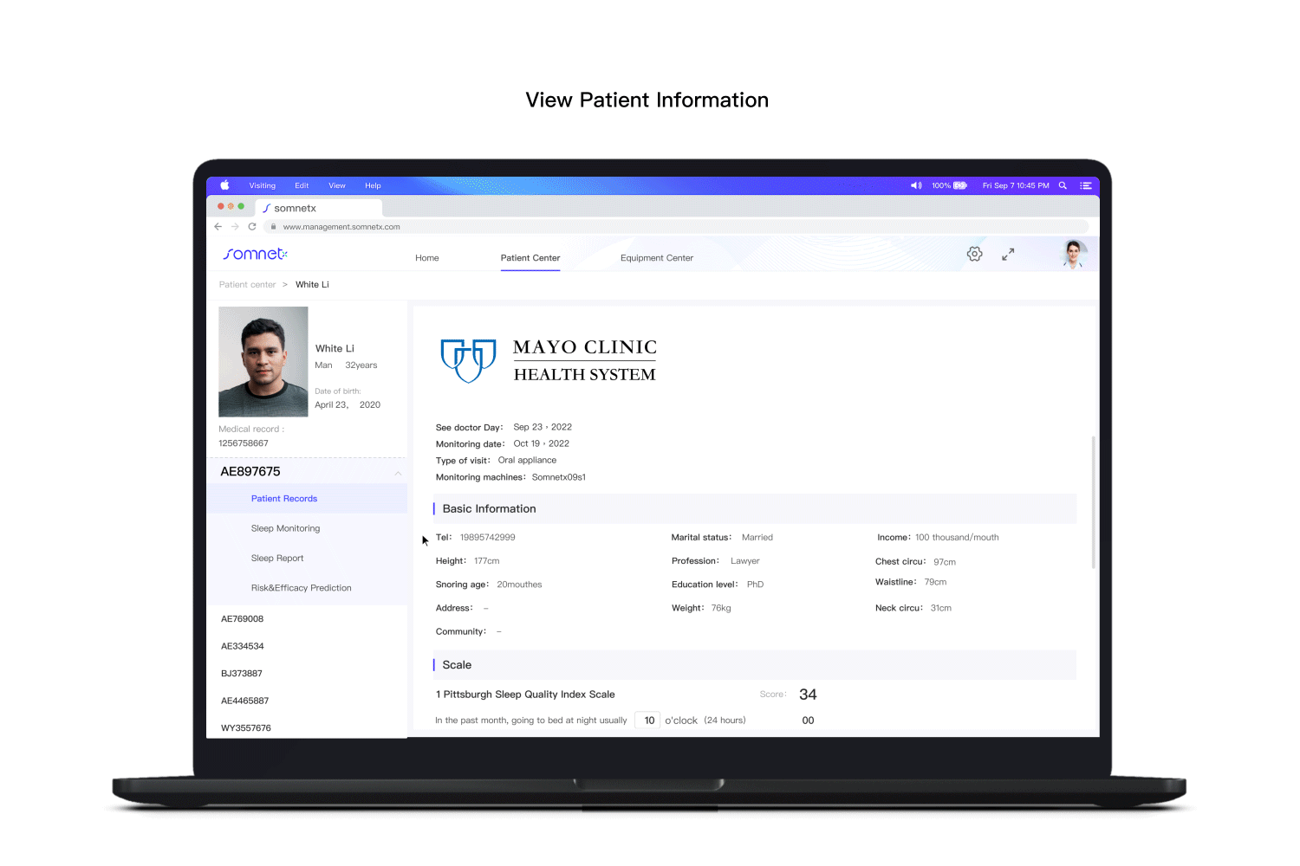Viewport: 1300px width, 866px height.
Task: Select the Patient Center tab
Action: click(x=530, y=258)
